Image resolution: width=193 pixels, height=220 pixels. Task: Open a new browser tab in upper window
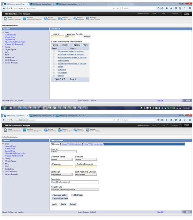84,4
